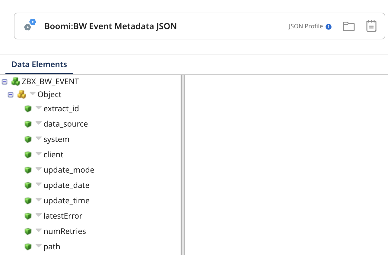Screen dimensions: 388x255
Task: Collapse the ZBX_BW_EVENT root node
Action: (x=4, y=81)
